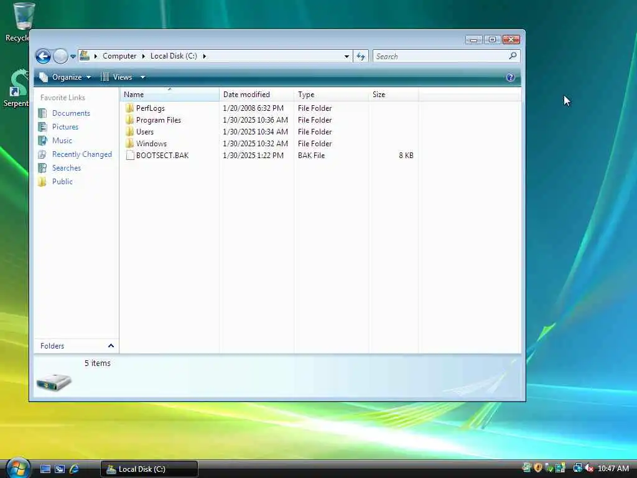Select the Users folder icon
Viewport: 637px width, 478px height.
129,131
